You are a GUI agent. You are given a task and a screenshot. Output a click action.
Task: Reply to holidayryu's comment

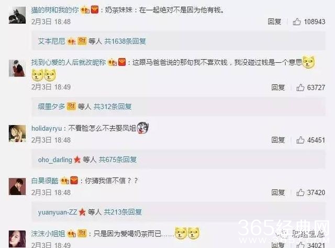[x=278, y=140]
